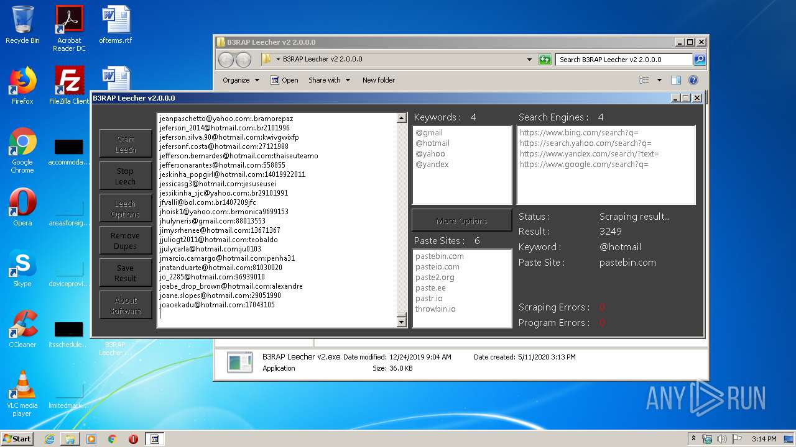
Task: Open About Software button
Action: [126, 305]
